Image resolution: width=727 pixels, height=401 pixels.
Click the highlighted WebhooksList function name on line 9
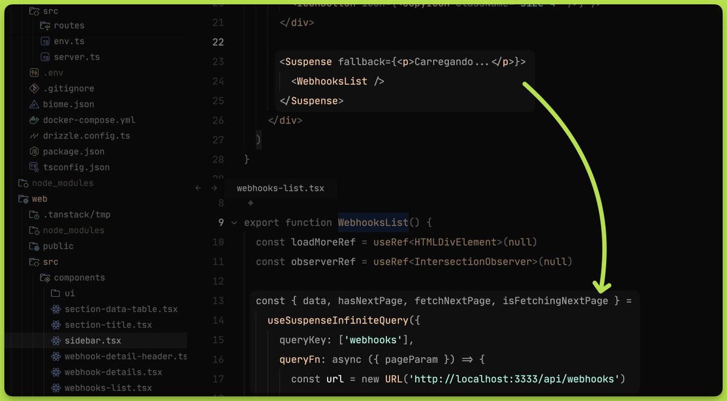(373, 223)
